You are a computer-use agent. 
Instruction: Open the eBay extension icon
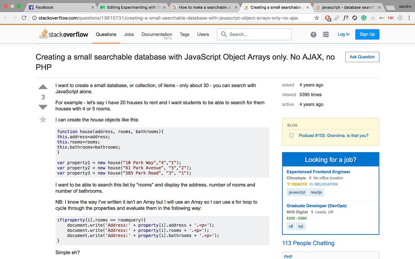pos(382,18)
